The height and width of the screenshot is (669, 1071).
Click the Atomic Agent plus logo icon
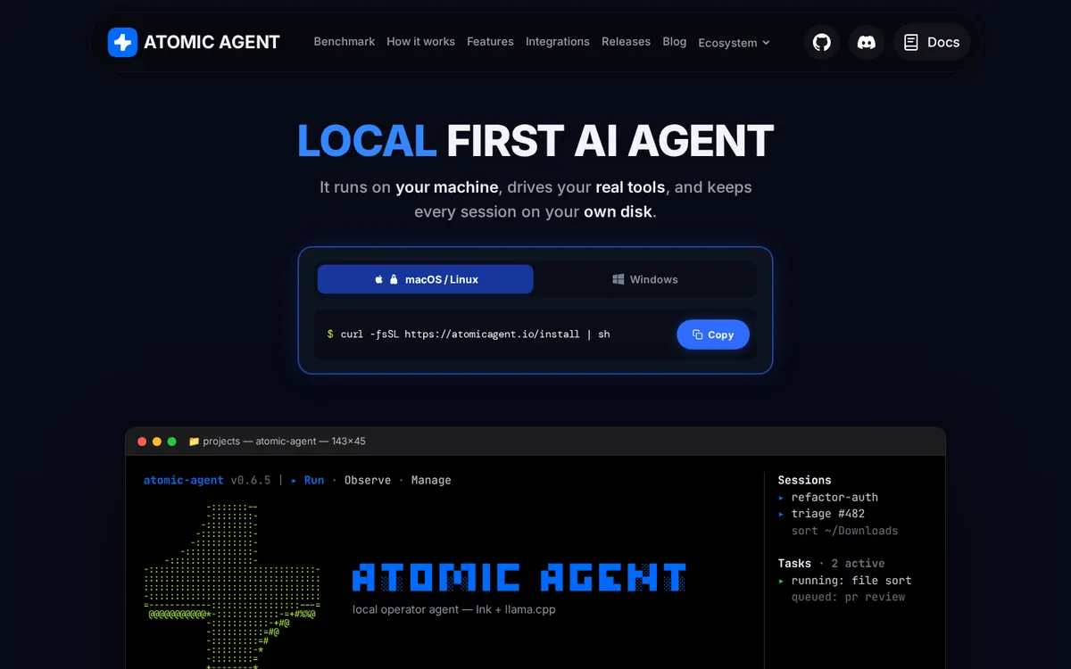(x=122, y=42)
